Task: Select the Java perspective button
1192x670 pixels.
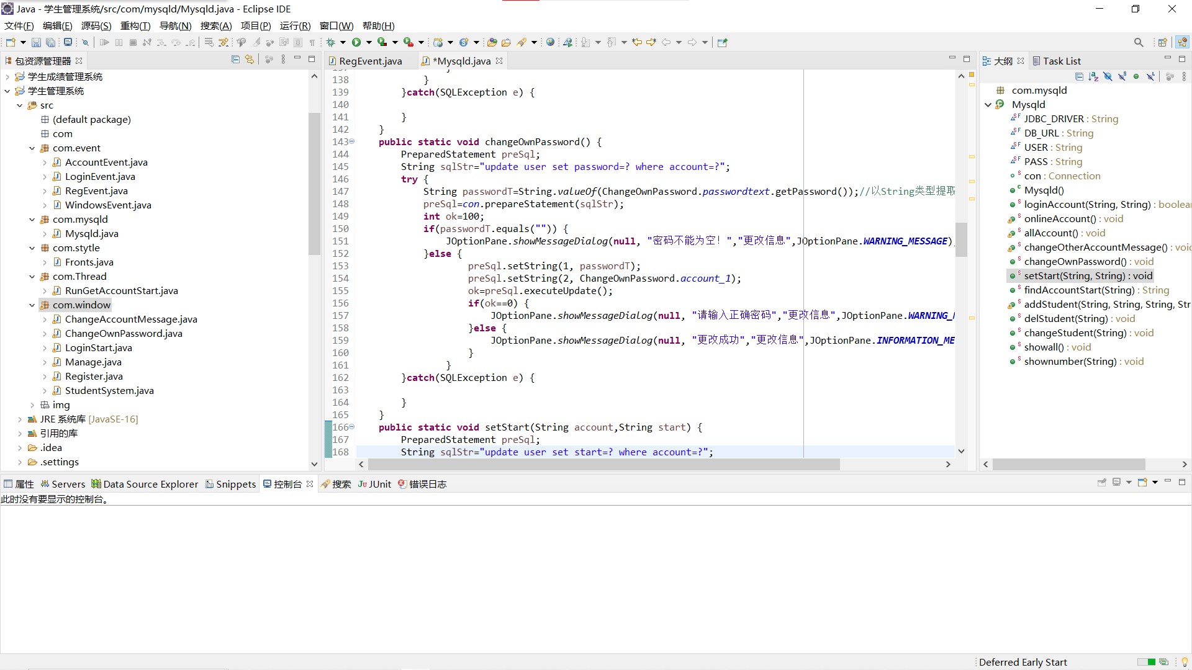Action: pyautogui.click(x=1182, y=42)
